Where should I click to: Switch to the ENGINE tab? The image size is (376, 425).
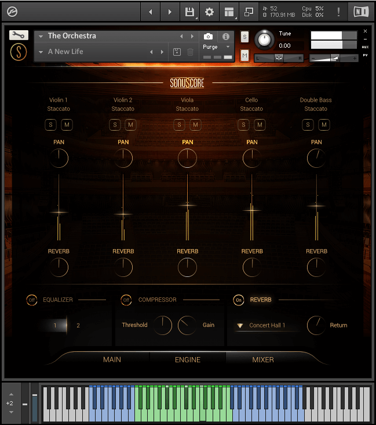pos(188,359)
